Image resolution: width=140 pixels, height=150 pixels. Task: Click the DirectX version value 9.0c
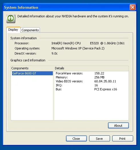pyautogui.click(x=55, y=53)
